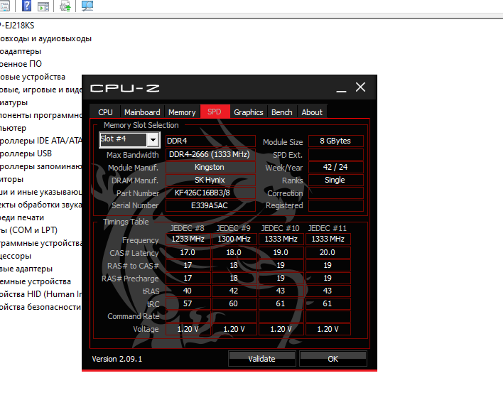Click the empty SPD Ext. field
Viewport: 503px width, 410px height.
(336, 154)
